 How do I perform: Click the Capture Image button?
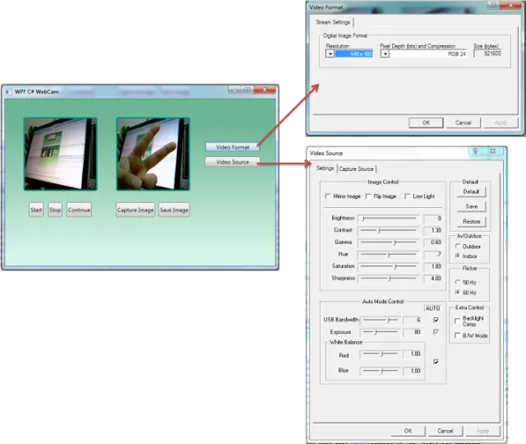(136, 210)
